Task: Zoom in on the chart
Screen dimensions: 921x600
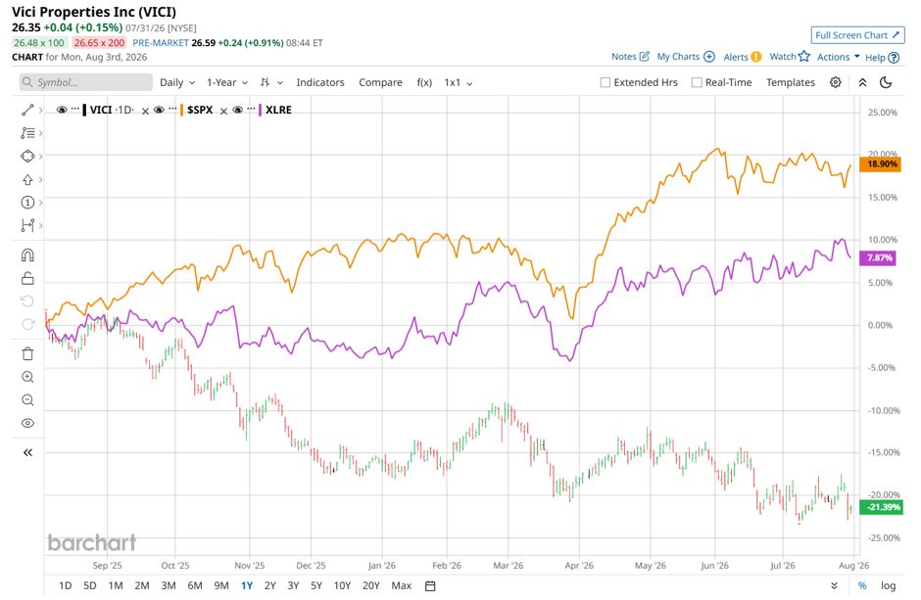Action: (27, 377)
